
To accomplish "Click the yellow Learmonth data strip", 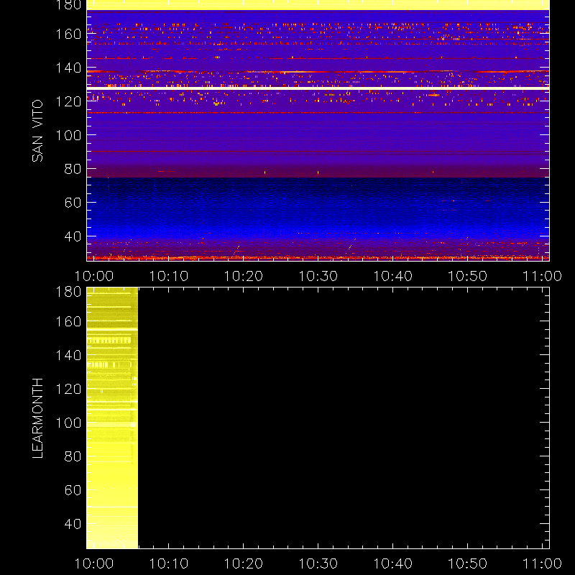I will pyautogui.click(x=112, y=418).
